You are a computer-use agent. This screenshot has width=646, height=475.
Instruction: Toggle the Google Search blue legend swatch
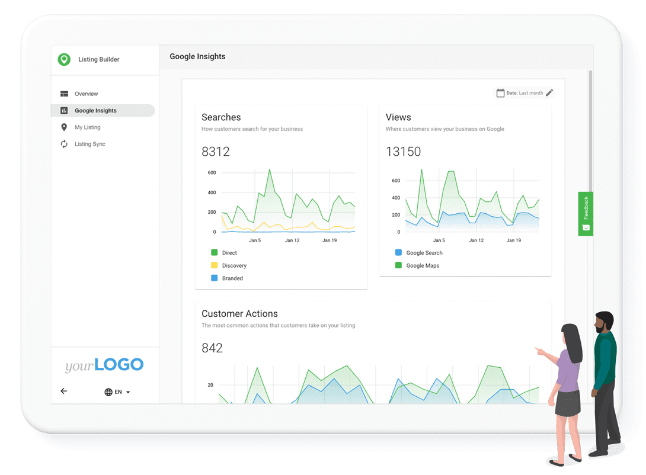click(398, 252)
